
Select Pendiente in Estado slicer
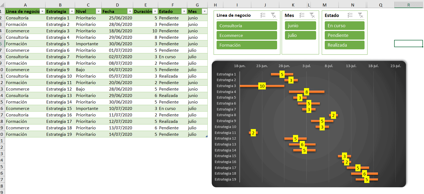point(345,35)
